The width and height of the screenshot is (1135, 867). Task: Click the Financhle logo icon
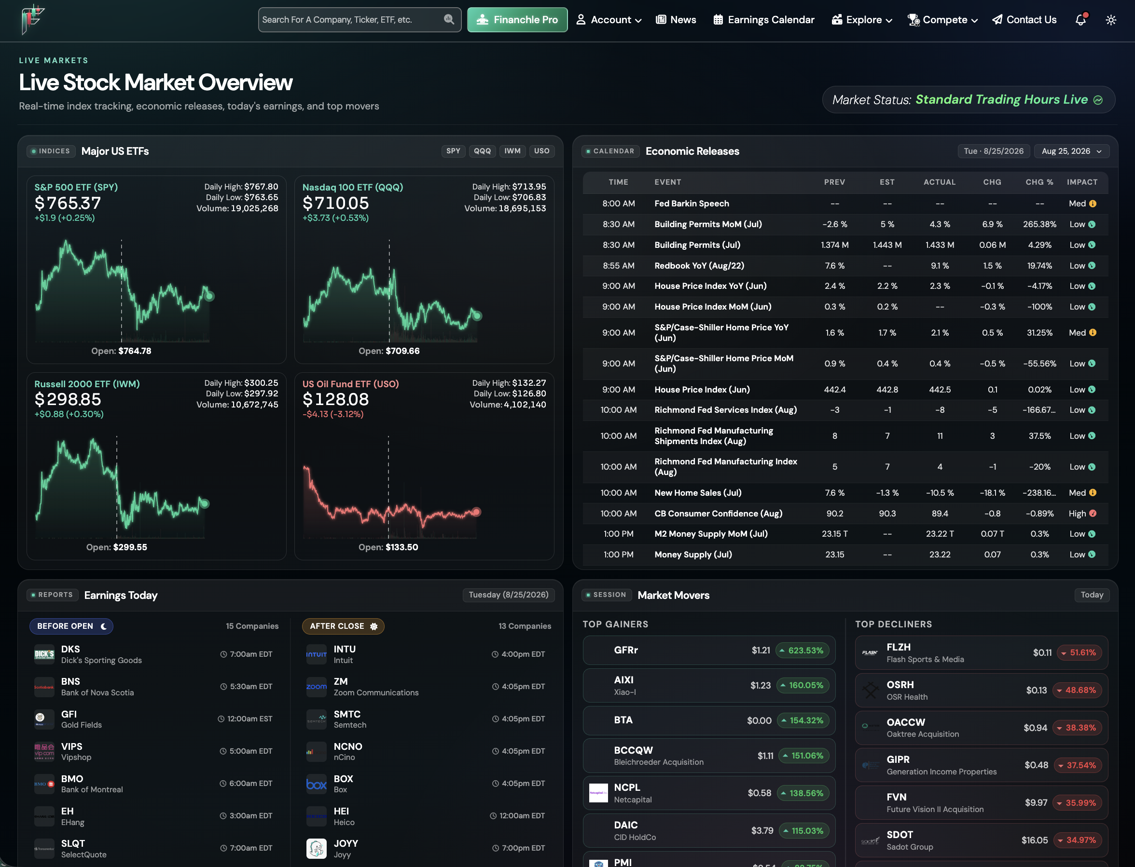coord(32,19)
